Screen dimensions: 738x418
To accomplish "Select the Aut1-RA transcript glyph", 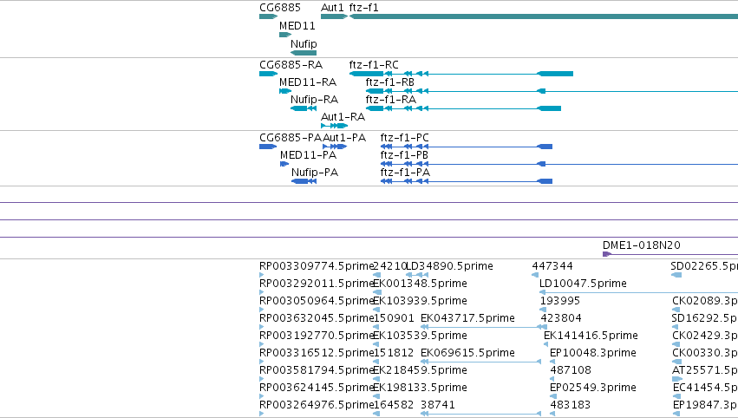I will [334, 126].
